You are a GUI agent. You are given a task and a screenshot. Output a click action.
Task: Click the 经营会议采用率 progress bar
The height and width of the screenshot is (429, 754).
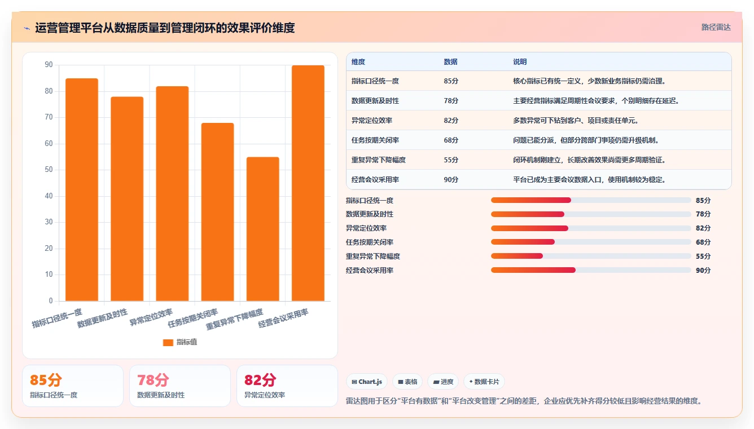click(591, 270)
